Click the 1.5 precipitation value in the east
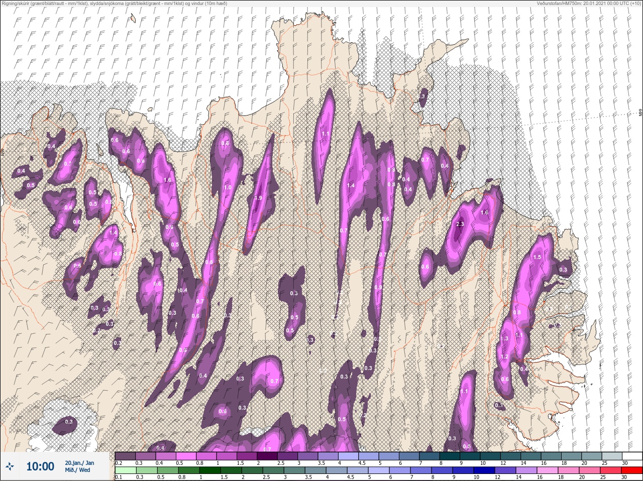Screen dimensions: 643x481 [x=537, y=257]
